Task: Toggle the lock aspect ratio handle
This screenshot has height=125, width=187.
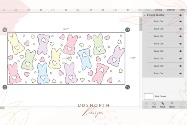Action: pos(5,87)
